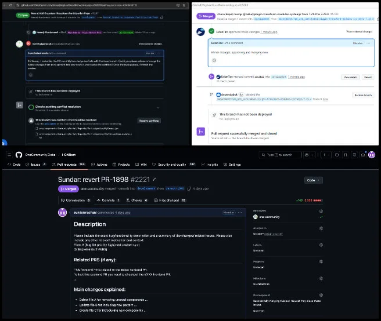Open the Projects tab
This screenshot has width=381, height=321.
click(121, 165)
